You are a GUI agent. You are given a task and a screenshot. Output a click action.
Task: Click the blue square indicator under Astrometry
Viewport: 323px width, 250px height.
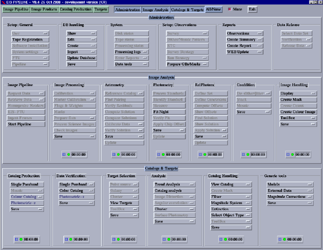pos(114,155)
